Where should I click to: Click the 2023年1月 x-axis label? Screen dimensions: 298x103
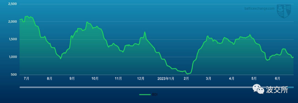click(x=166, y=79)
